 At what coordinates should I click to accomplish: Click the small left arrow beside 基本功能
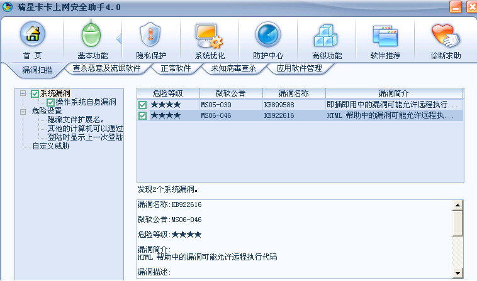point(119,39)
